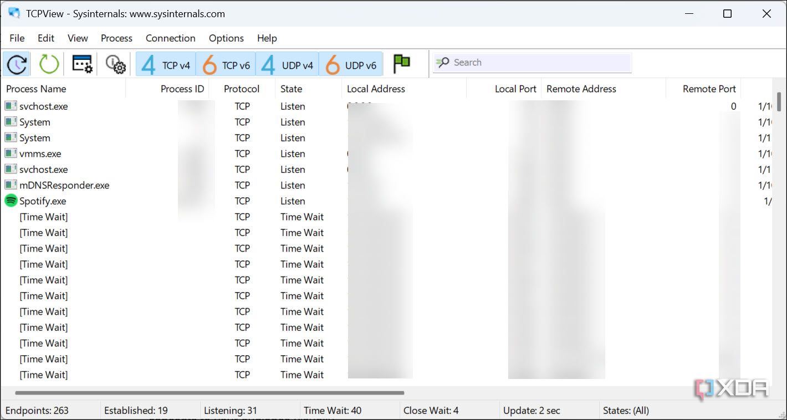
Task: Click "Close Wait: 4" in status bar
Action: point(431,411)
